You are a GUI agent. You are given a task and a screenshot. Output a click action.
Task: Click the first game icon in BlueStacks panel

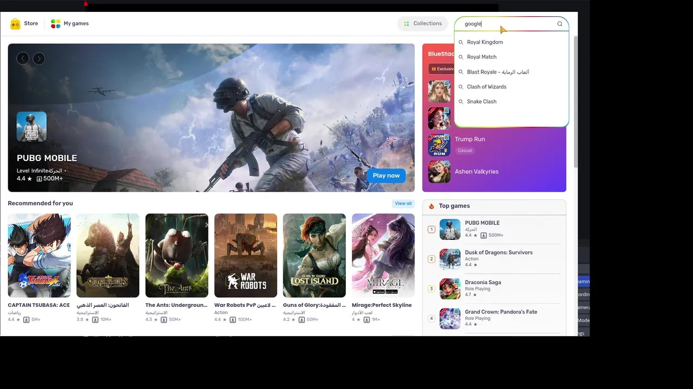(439, 91)
